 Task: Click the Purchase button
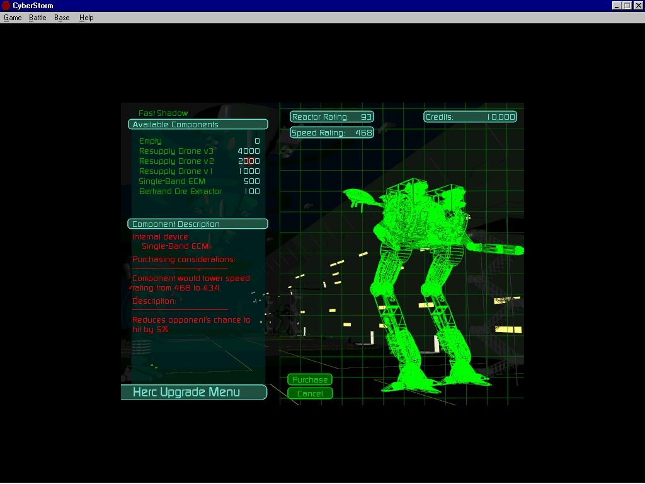[x=310, y=380]
